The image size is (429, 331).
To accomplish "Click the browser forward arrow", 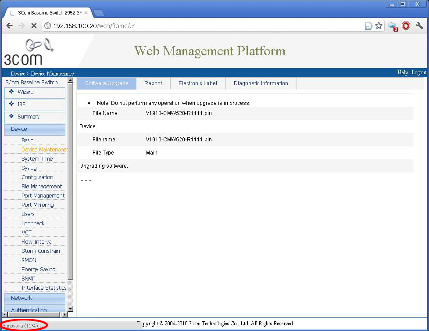I will [21, 26].
